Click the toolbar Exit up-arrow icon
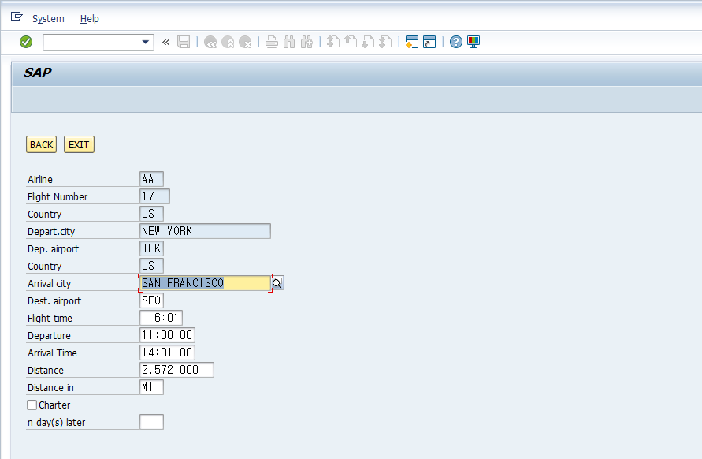The image size is (702, 459). coord(228,42)
